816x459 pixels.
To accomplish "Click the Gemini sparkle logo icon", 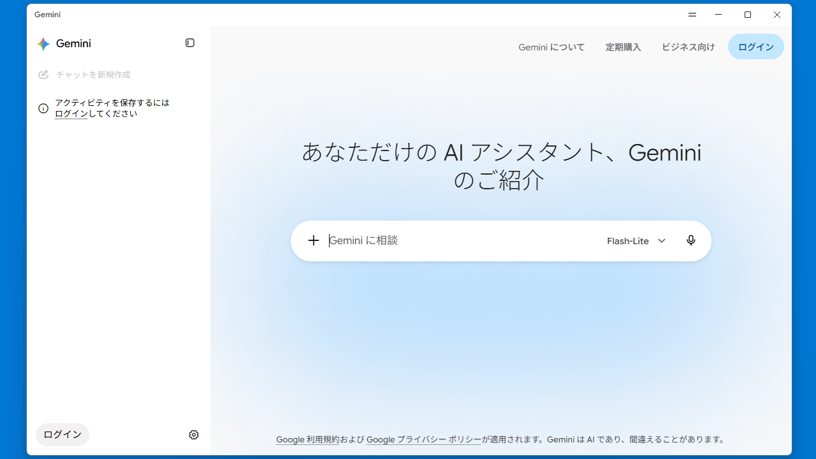I will [x=43, y=43].
